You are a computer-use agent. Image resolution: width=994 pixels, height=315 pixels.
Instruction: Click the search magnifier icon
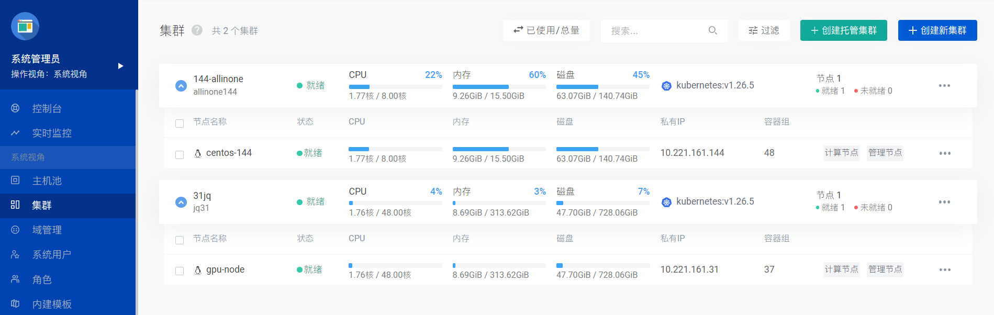point(712,30)
